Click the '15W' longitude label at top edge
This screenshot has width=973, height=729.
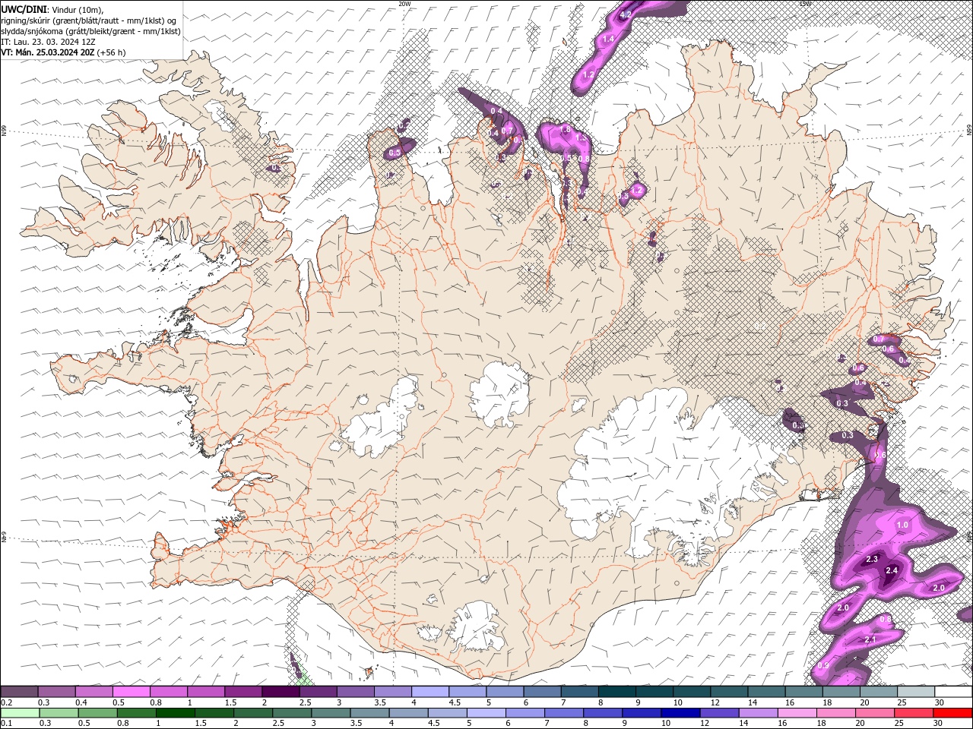tap(804, 4)
